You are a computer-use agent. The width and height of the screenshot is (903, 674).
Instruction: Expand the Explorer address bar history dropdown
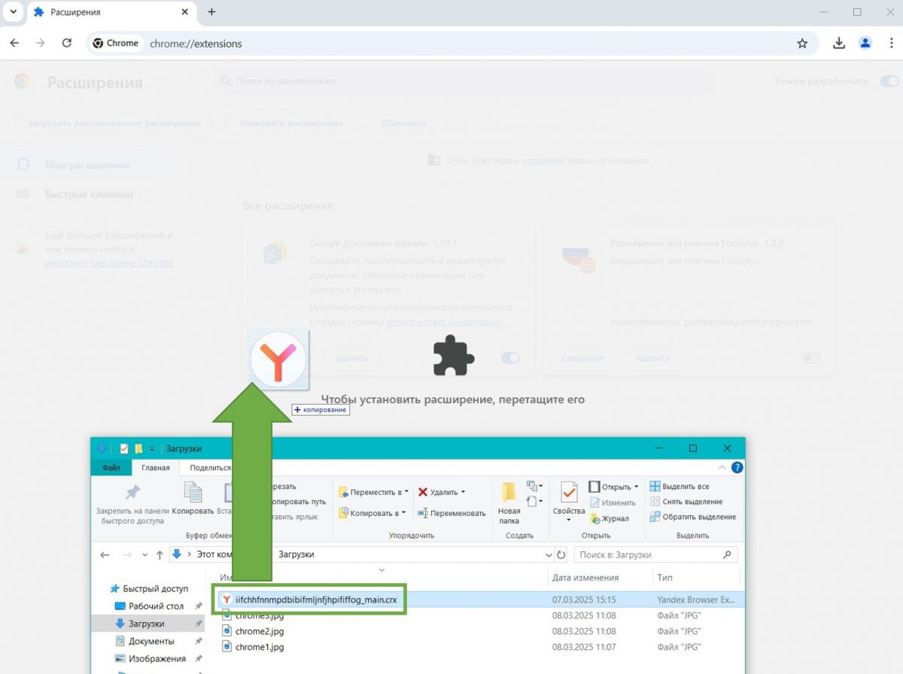click(549, 555)
